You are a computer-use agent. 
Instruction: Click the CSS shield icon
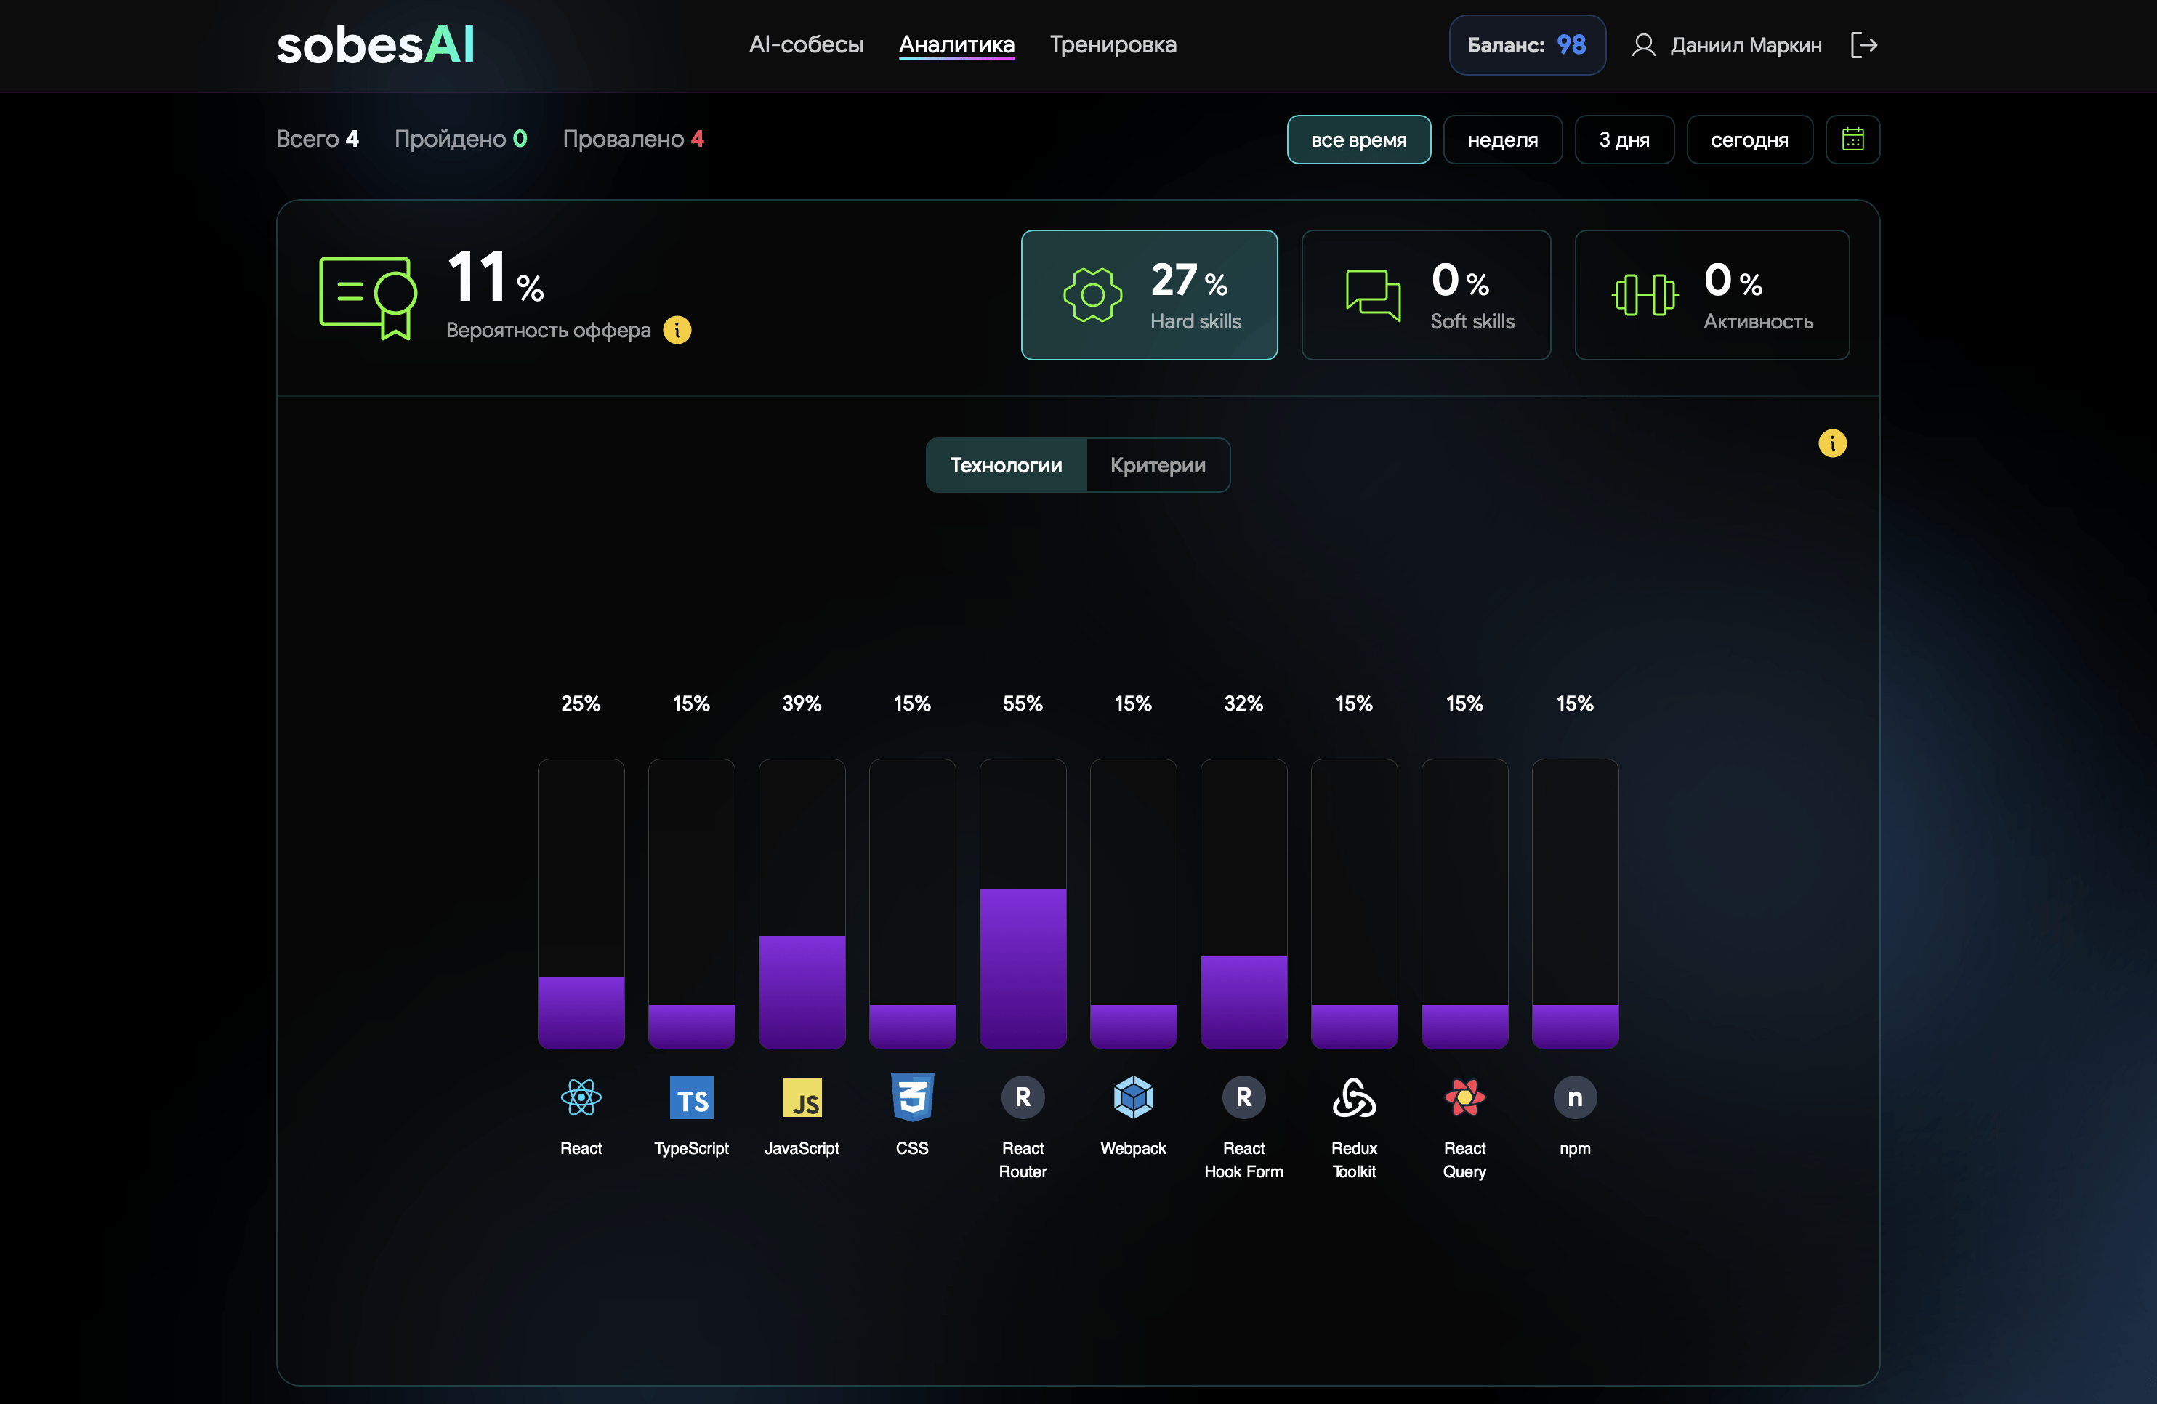[x=912, y=1097]
